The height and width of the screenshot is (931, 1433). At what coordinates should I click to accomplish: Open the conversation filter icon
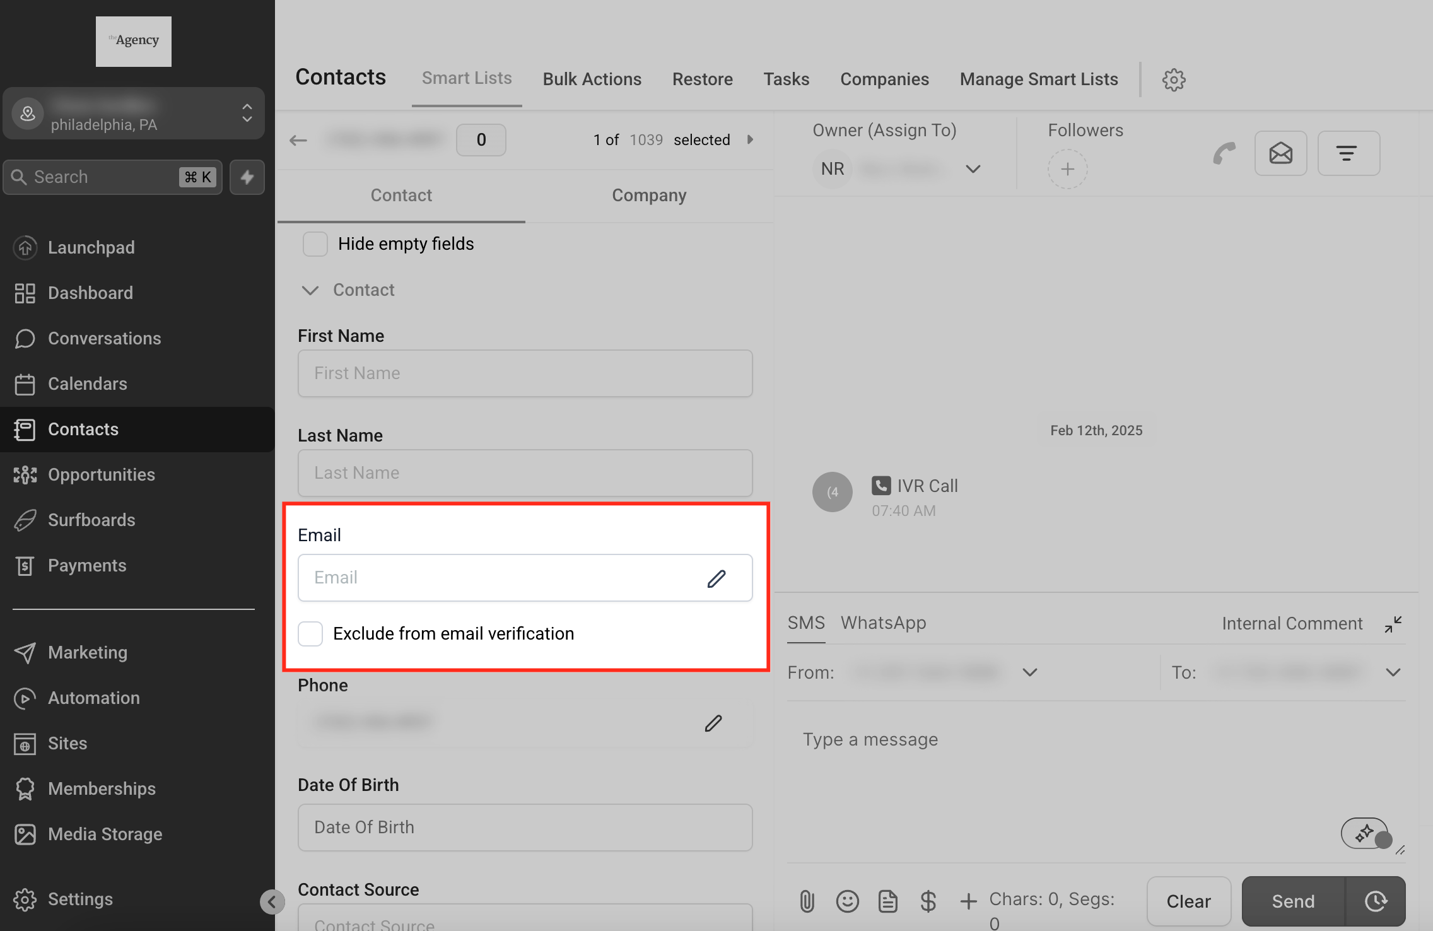coord(1348,153)
